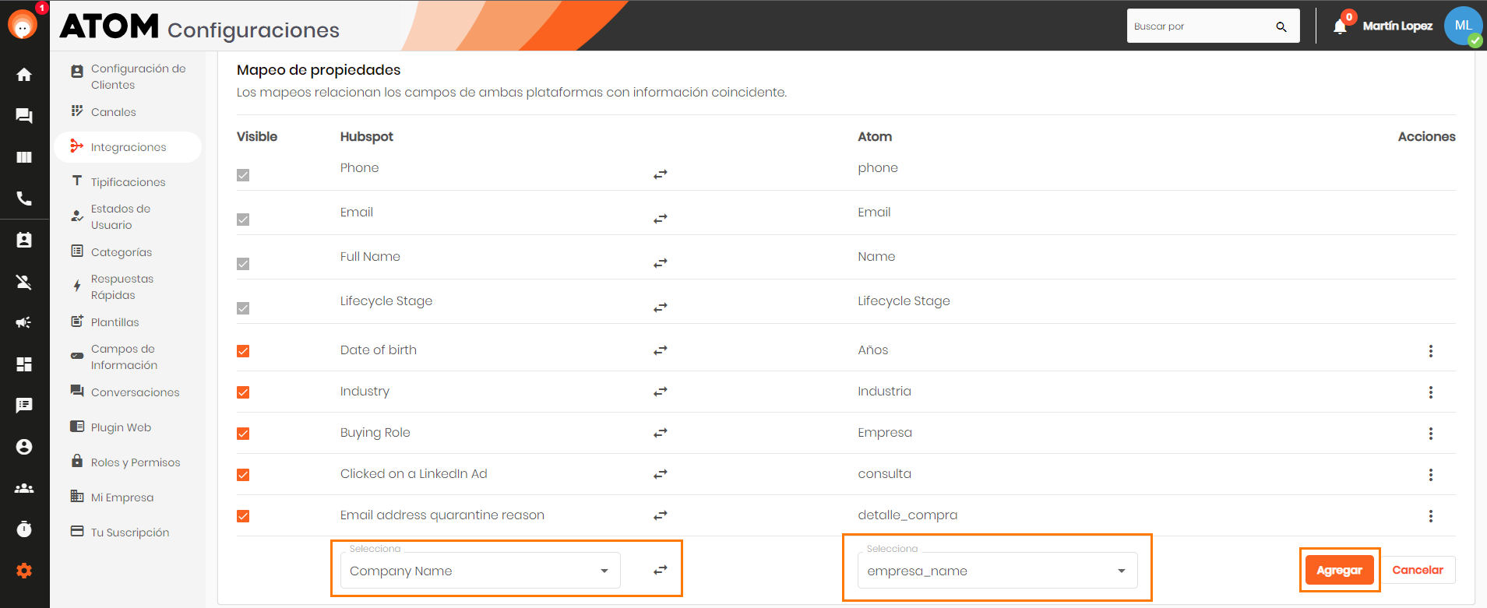Open the phone calls rail icon

pyautogui.click(x=24, y=199)
